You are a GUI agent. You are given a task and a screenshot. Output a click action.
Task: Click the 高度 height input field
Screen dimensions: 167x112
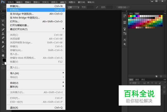pos(110,7)
